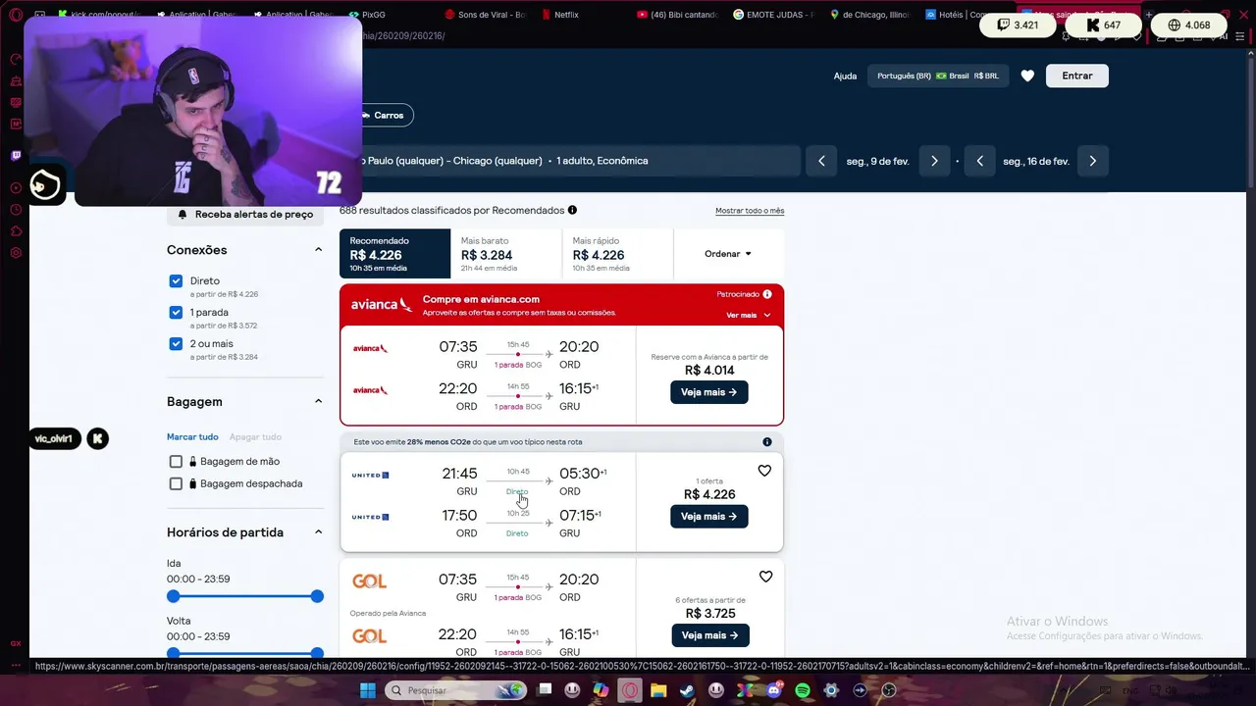Check the Bagagem despachada checkbox
1256x706 pixels.
coord(176,483)
